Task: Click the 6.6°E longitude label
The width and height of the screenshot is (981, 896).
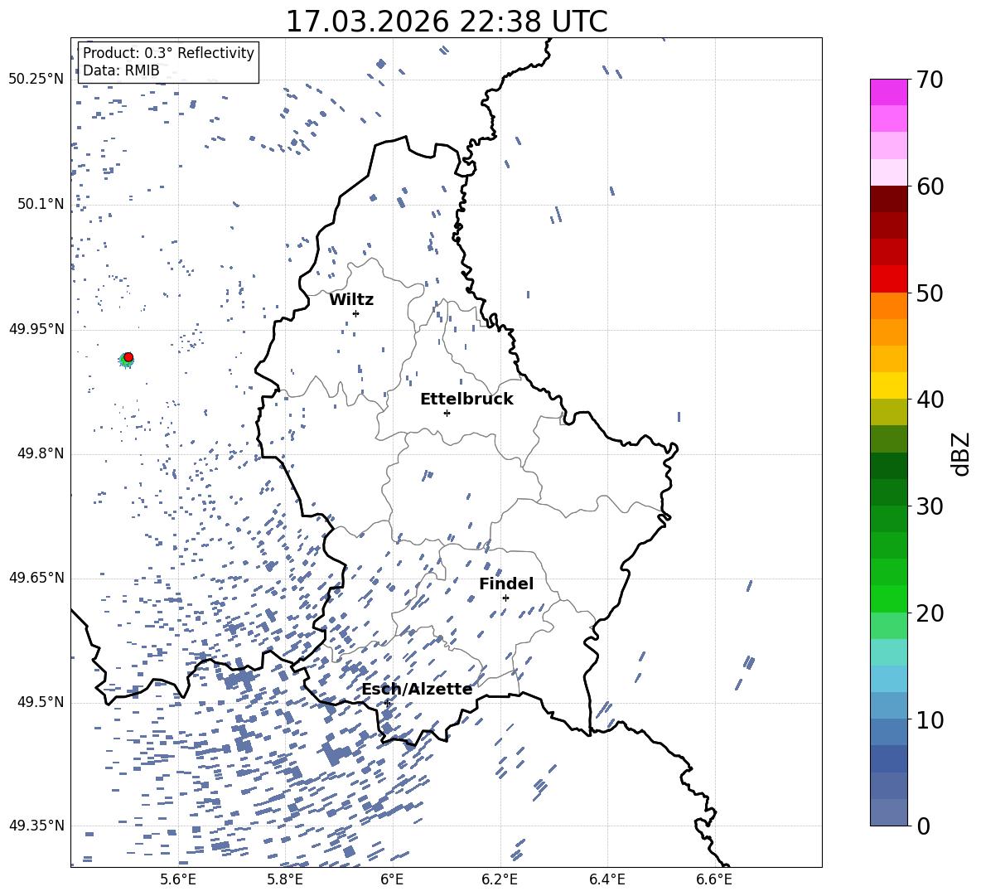Action: point(714,879)
